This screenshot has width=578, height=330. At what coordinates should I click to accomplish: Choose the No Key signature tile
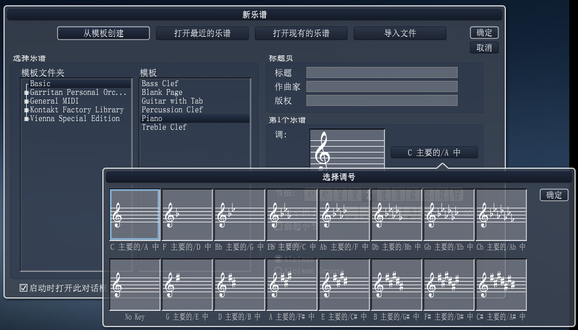(135, 285)
